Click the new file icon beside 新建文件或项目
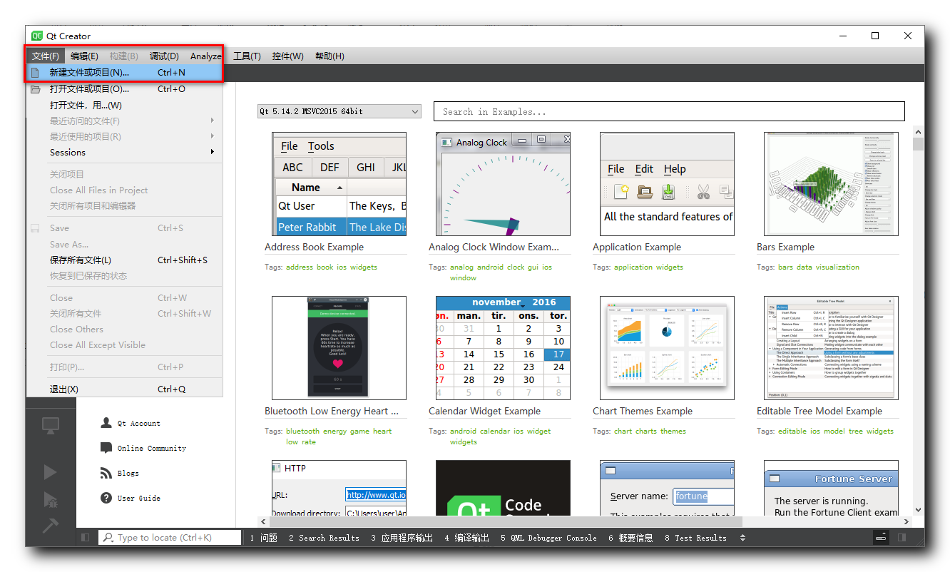Image resolution: width=950 pixels, height=572 pixels. pyautogui.click(x=35, y=73)
